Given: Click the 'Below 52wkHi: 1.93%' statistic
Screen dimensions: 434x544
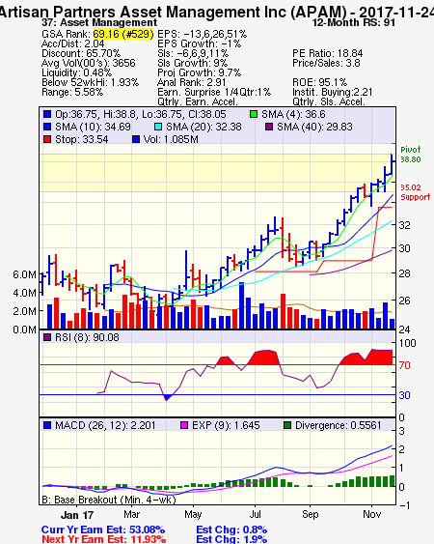Looking at the screenshot, I should [x=90, y=82].
